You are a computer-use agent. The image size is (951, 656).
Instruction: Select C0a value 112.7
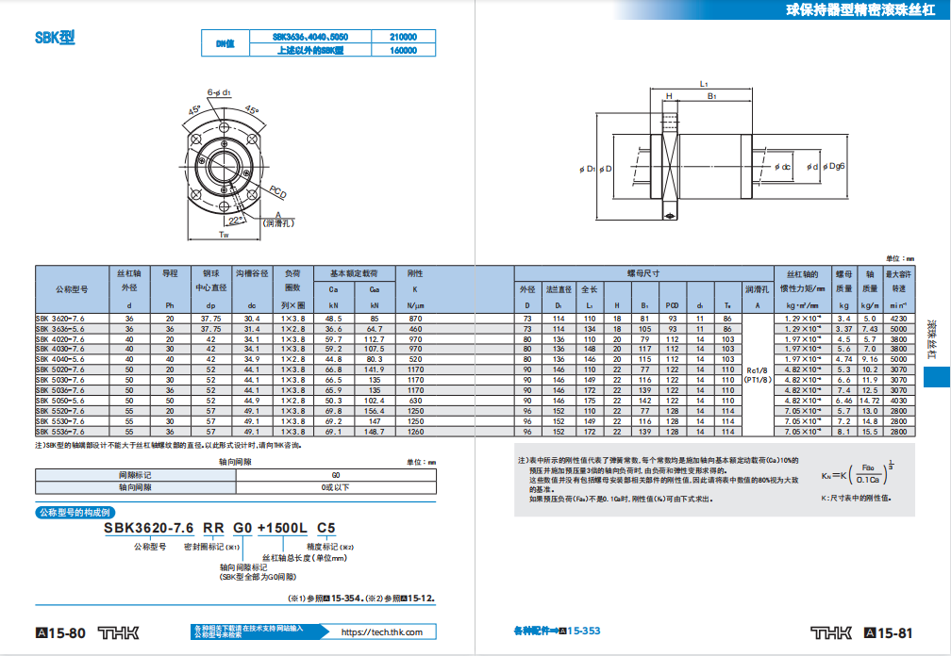tap(375, 339)
